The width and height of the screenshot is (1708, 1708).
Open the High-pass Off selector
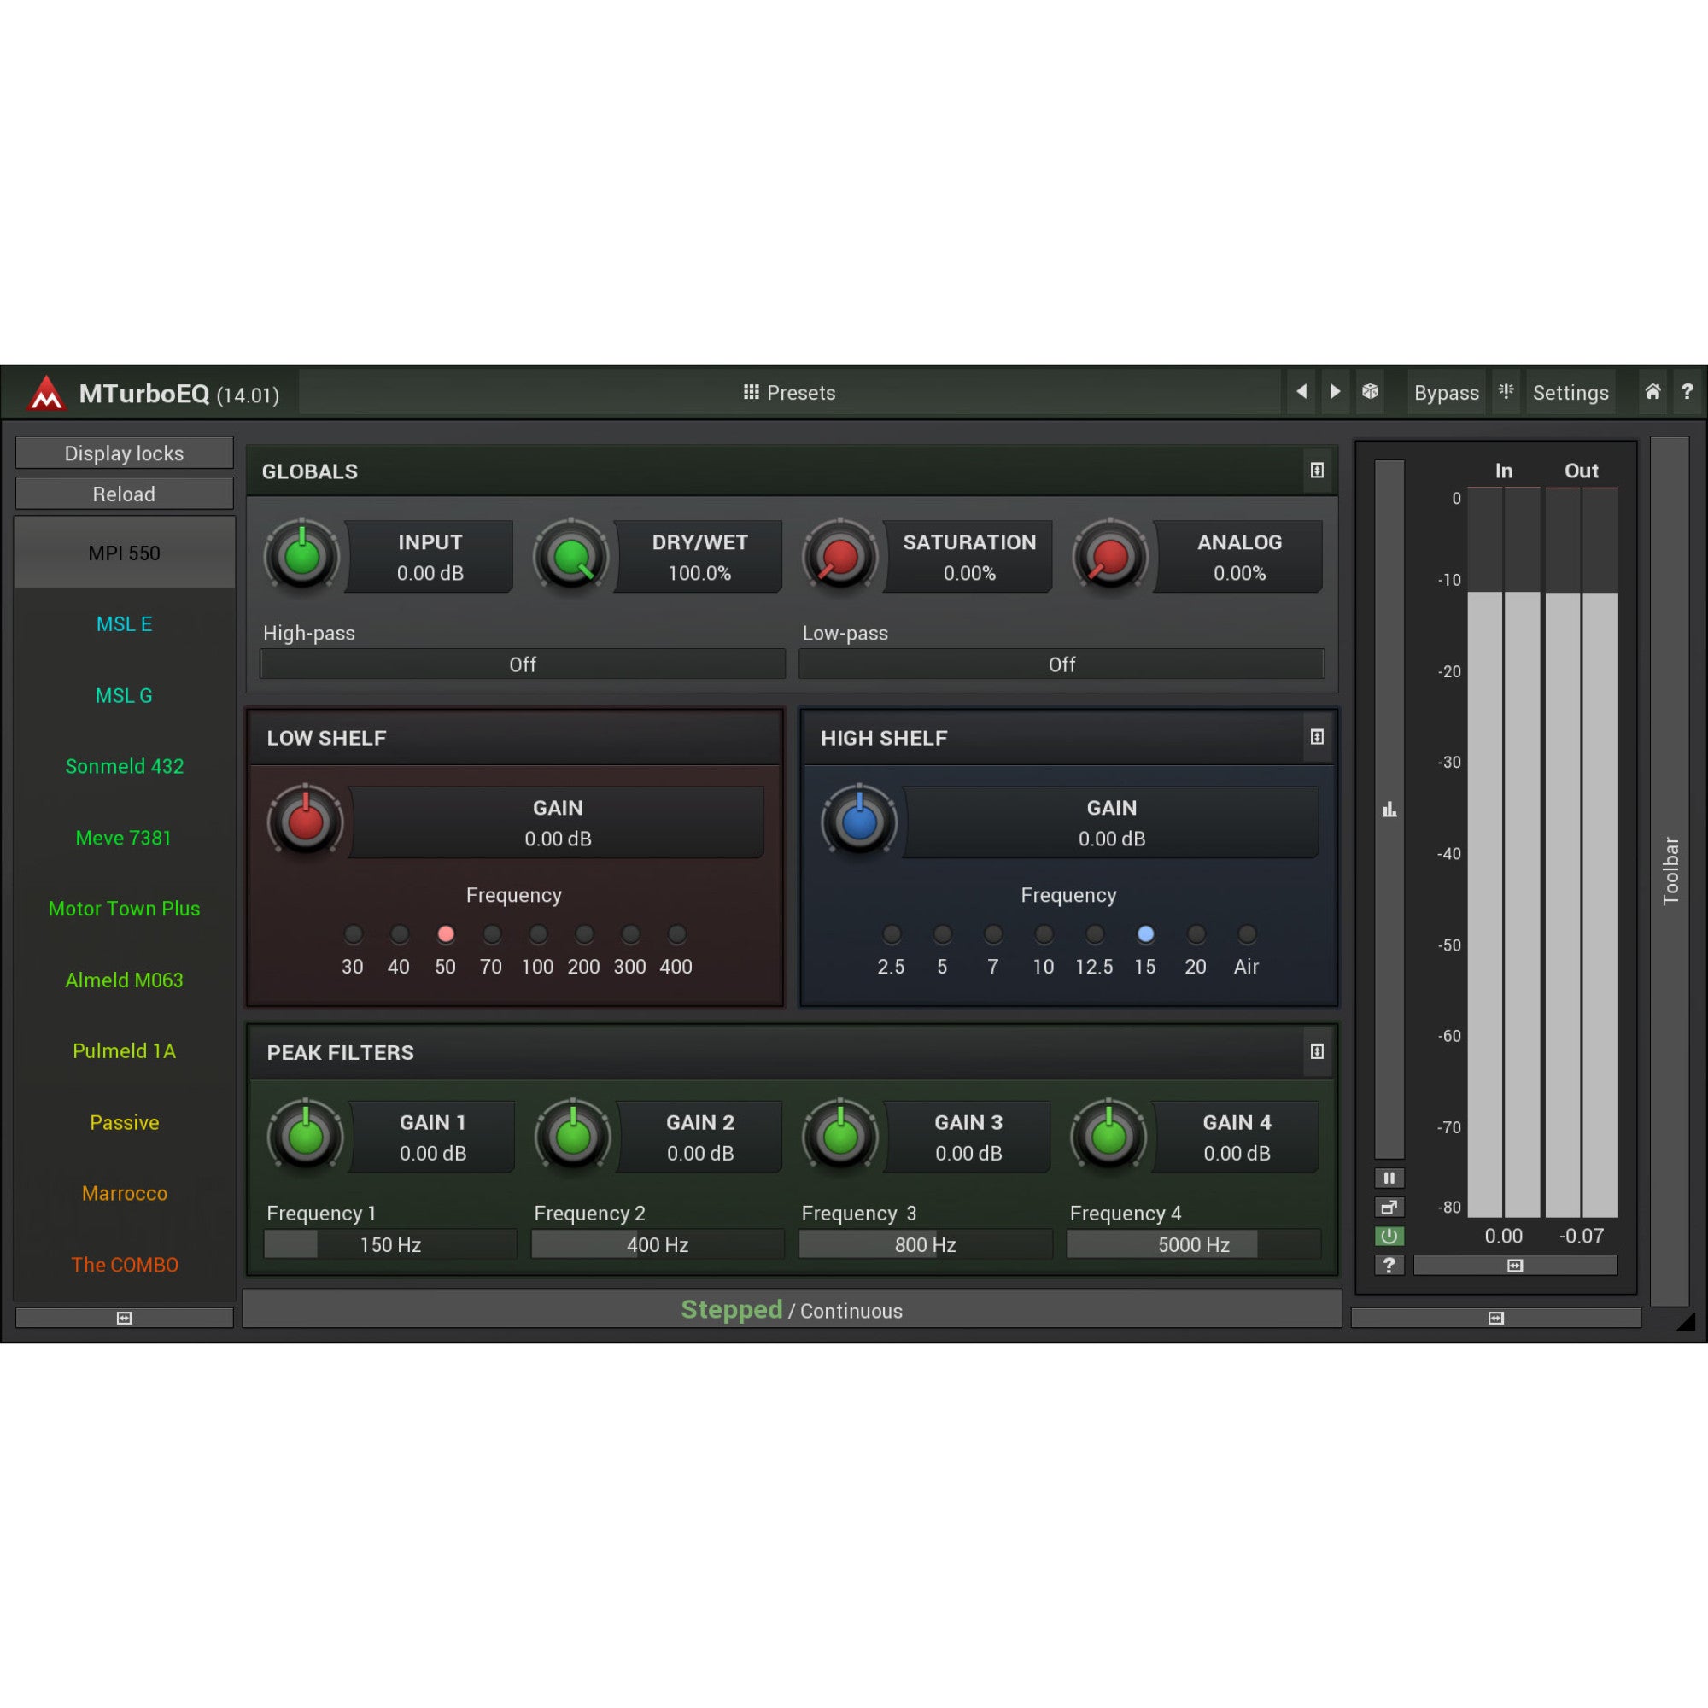[x=523, y=664]
